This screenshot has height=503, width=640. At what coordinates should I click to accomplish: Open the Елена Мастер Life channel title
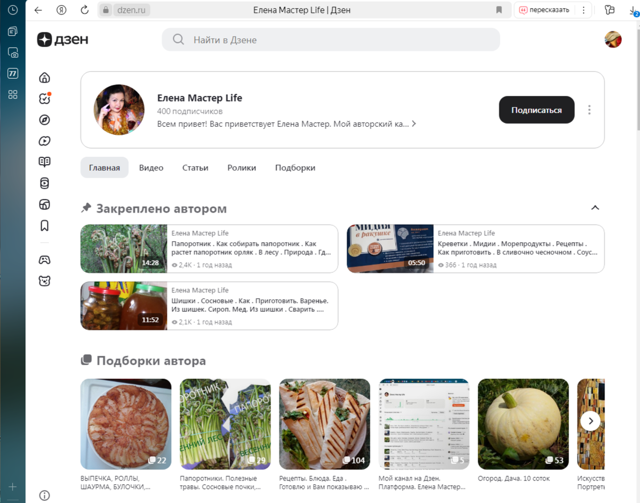click(x=199, y=98)
